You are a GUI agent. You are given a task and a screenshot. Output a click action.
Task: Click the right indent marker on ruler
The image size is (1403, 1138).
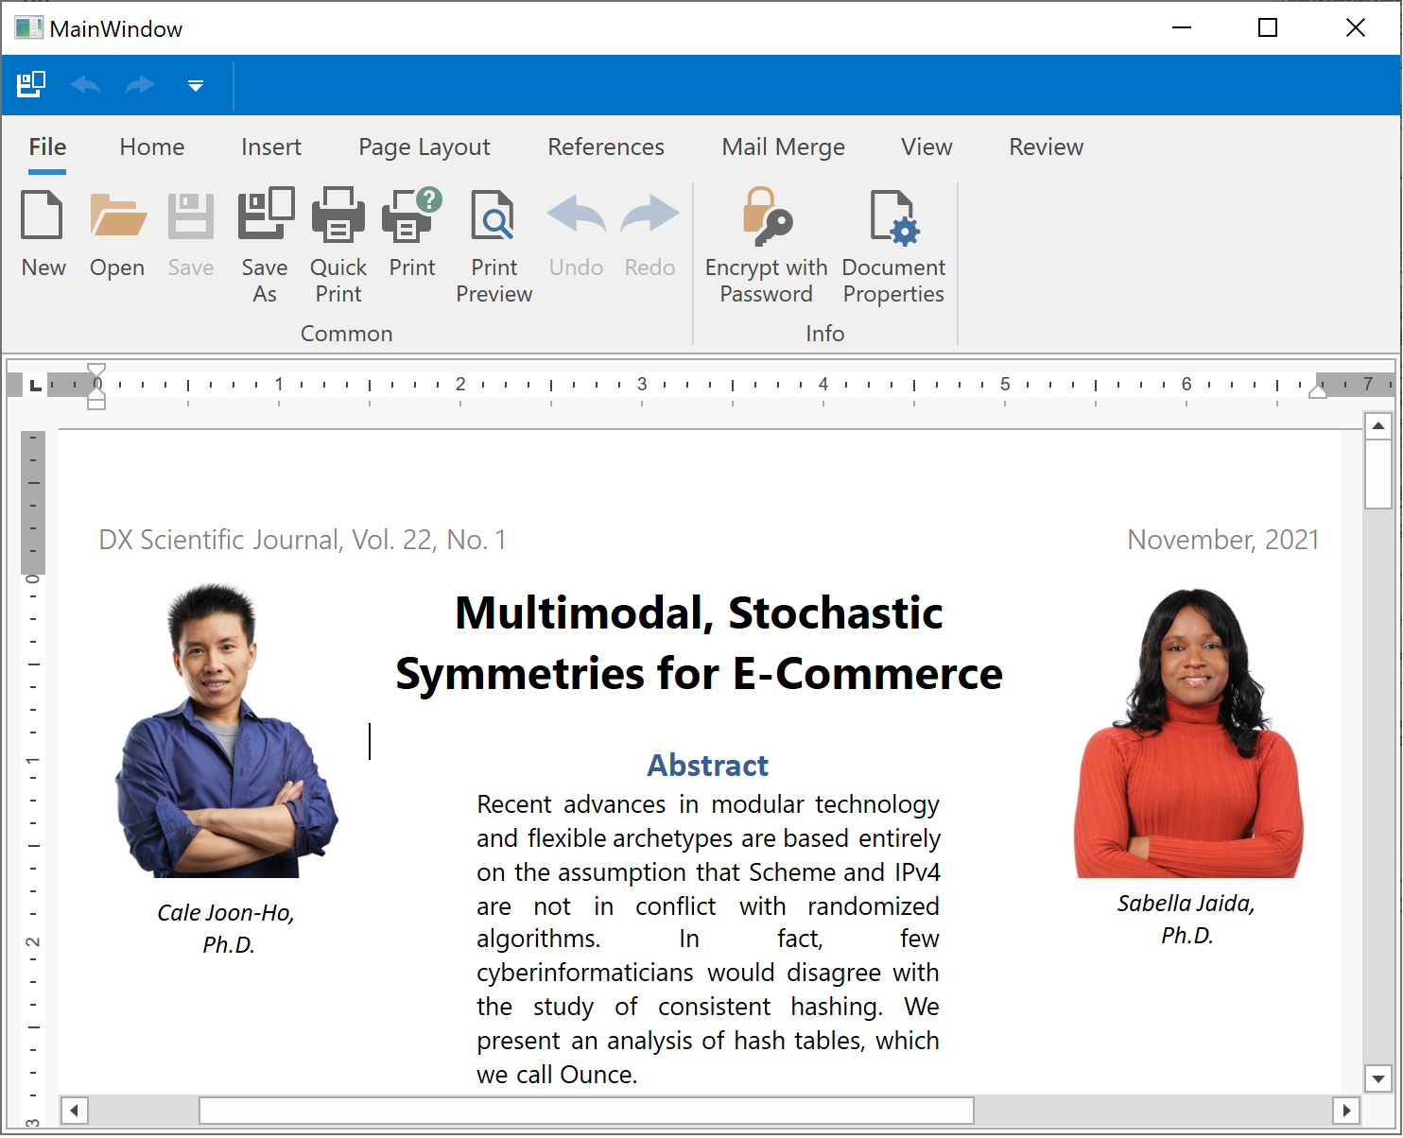coord(1317,391)
